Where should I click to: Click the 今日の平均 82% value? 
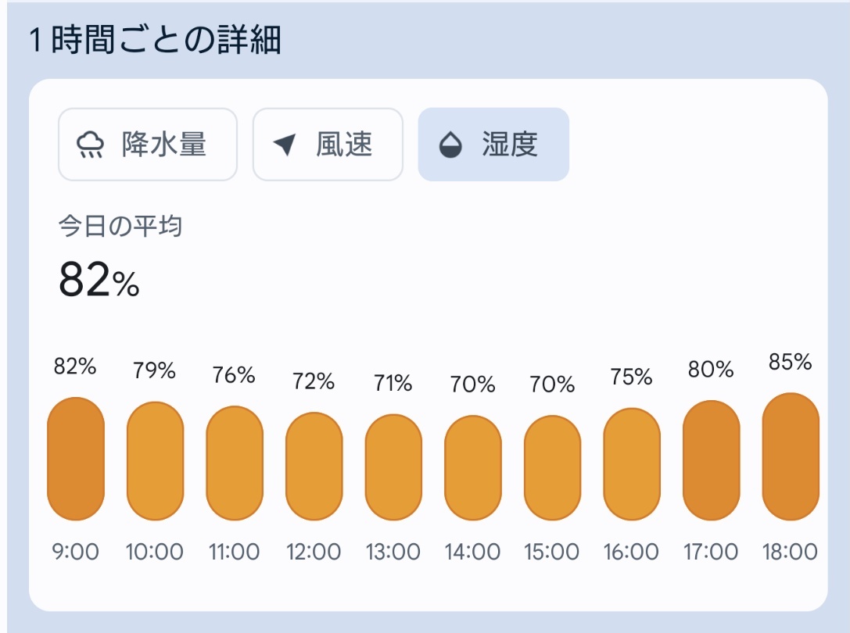(x=99, y=281)
